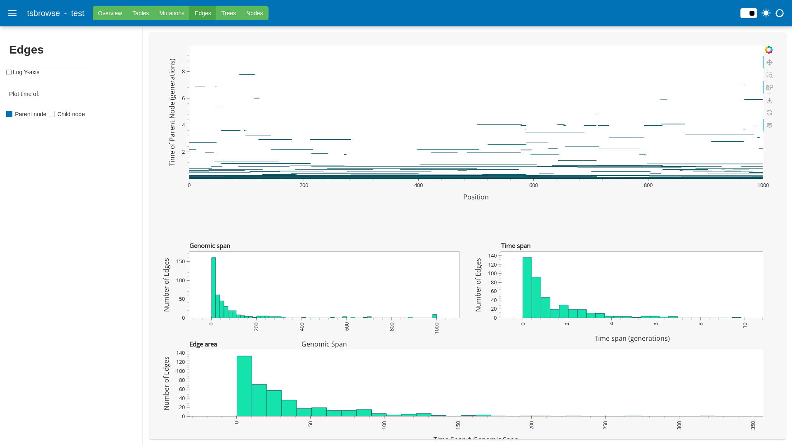Screen dimensions: 792x445
Task: Go to the Nodes page
Action: (255, 13)
